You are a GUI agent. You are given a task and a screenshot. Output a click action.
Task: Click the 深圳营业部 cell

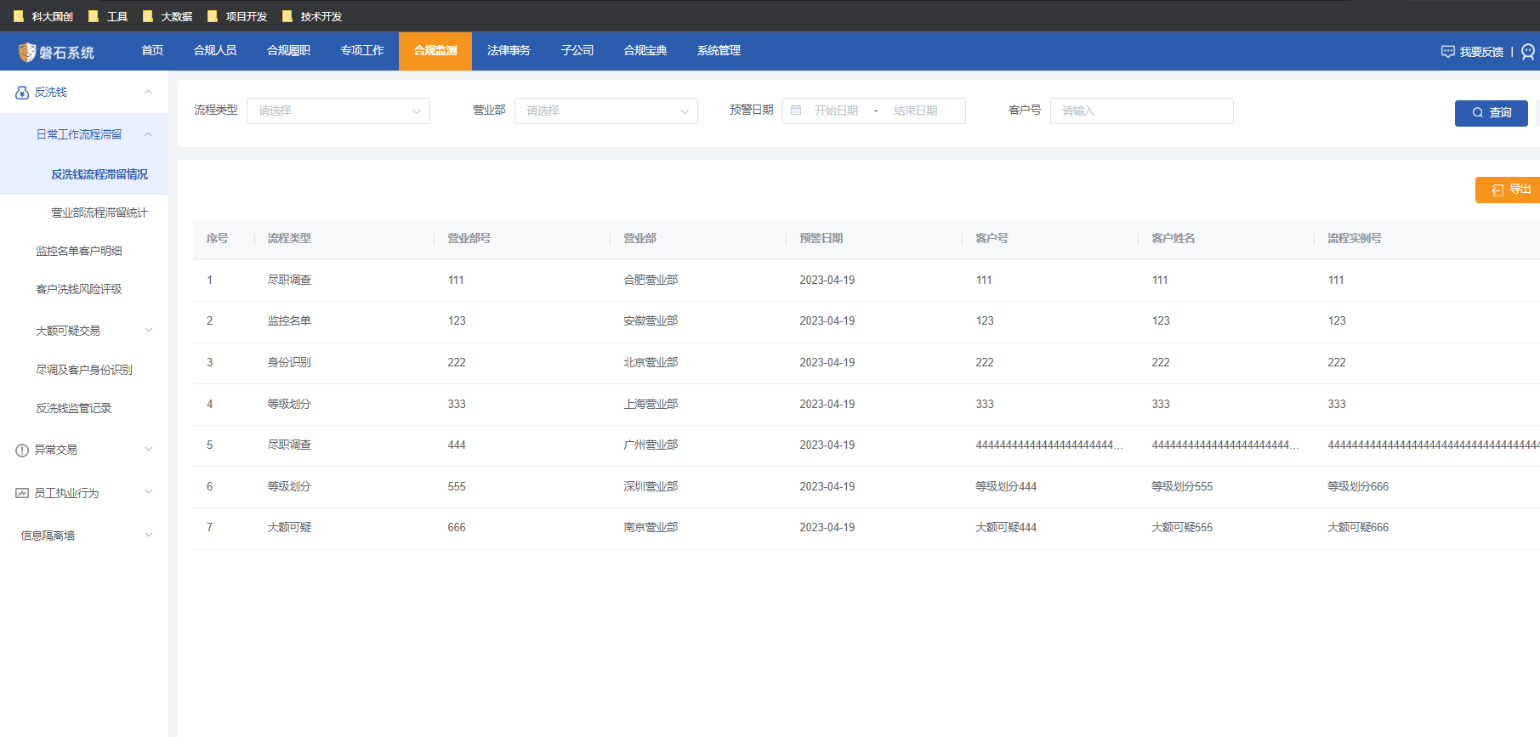click(x=651, y=487)
